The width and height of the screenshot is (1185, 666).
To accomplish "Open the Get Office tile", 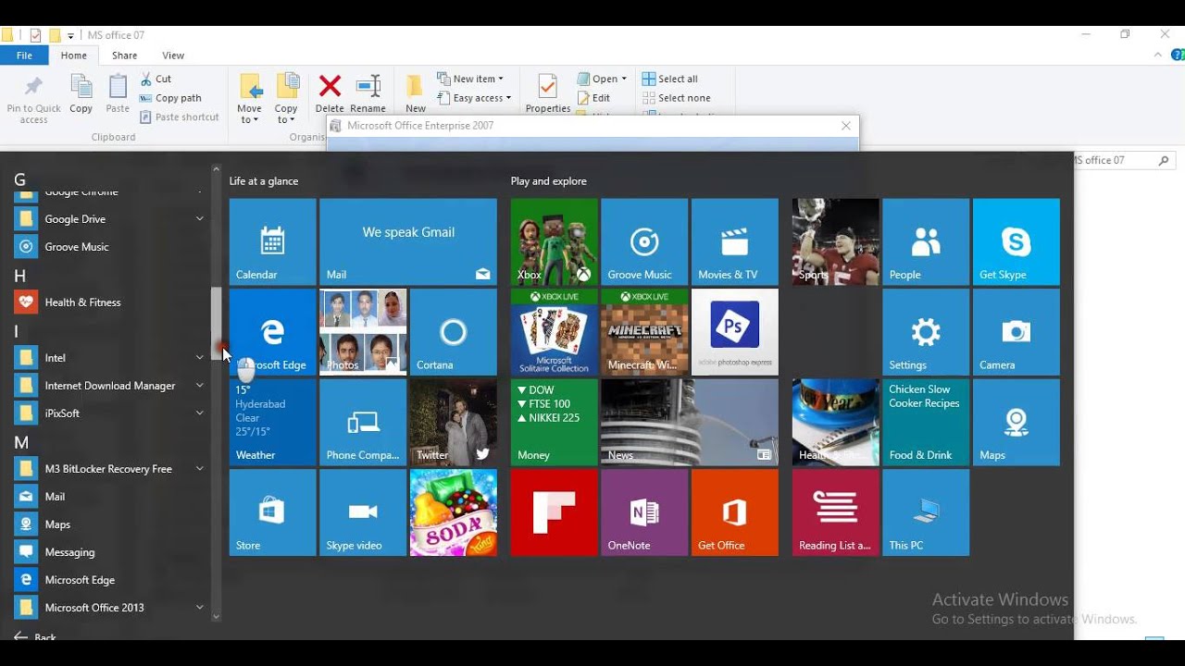I will pos(735,512).
